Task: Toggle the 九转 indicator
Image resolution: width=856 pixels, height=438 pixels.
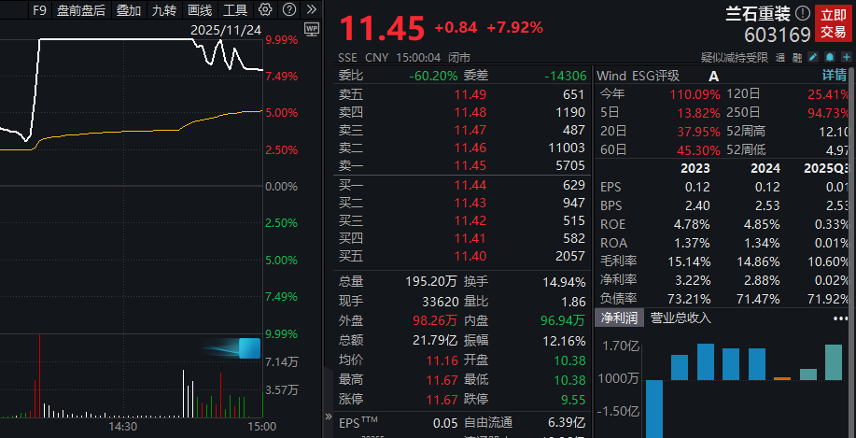Action: click(162, 10)
